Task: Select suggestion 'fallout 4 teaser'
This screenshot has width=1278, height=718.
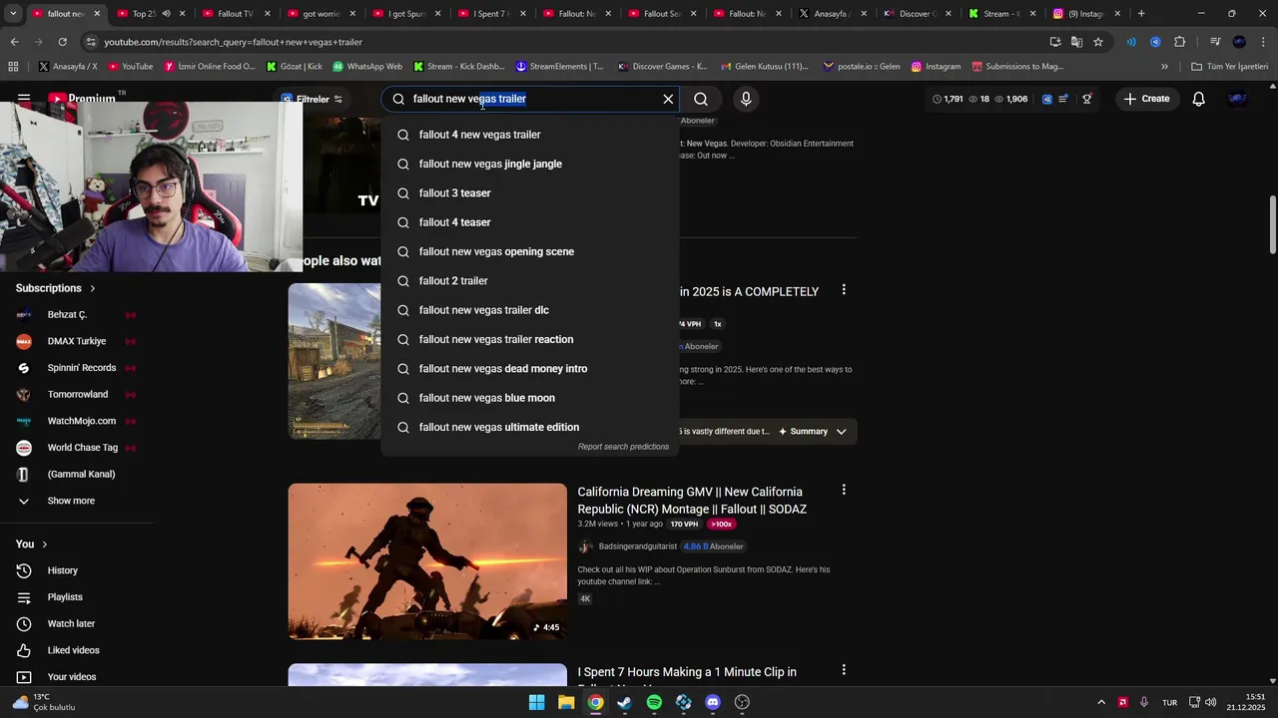Action: pyautogui.click(x=529, y=222)
